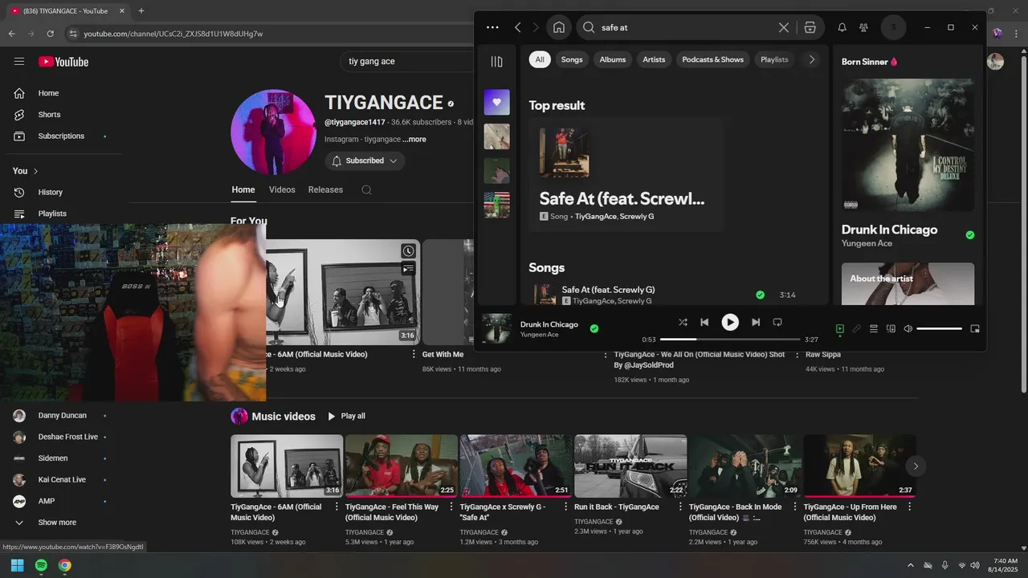Open Subscriptions in YouTube sidebar
Image resolution: width=1028 pixels, height=578 pixels.
(x=60, y=136)
